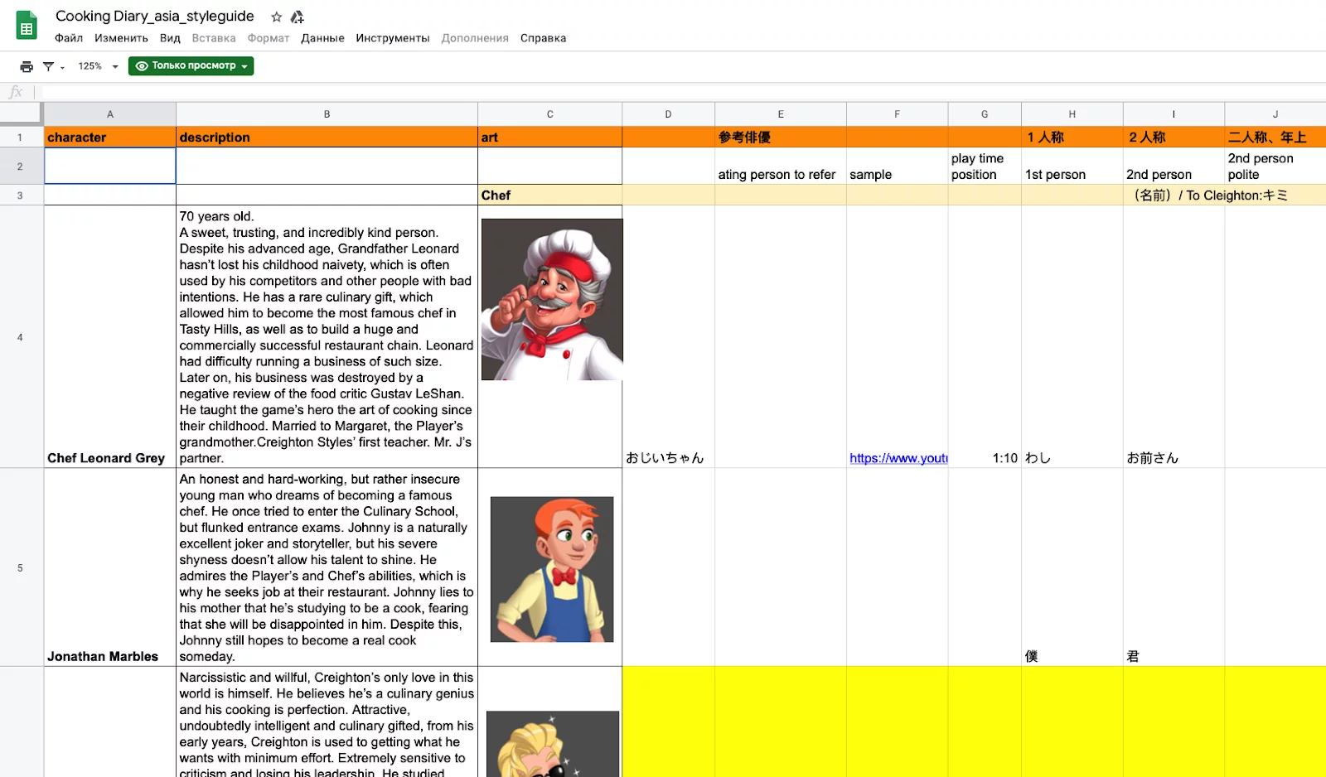
Task: Click the '君' cell
Action: click(1174, 567)
